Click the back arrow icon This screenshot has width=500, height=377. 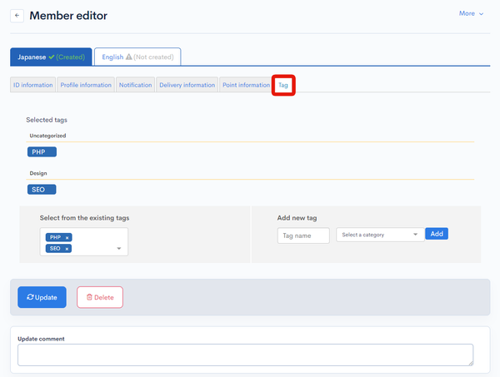point(17,16)
